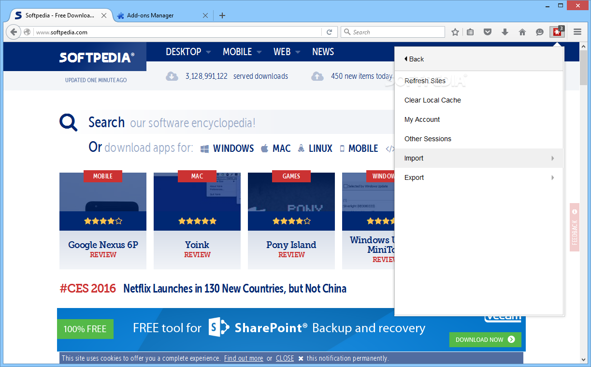Open My Account menu item
The width and height of the screenshot is (591, 367).
coord(479,119)
